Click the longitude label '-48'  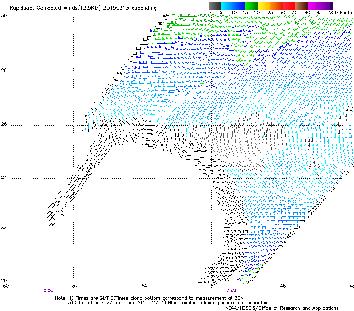pos(281,286)
